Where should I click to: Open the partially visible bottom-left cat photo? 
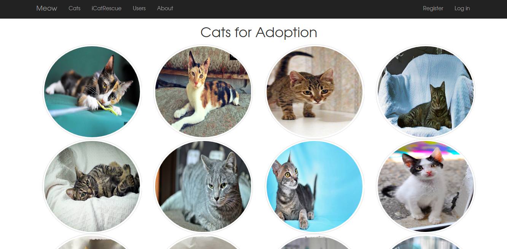click(92, 243)
